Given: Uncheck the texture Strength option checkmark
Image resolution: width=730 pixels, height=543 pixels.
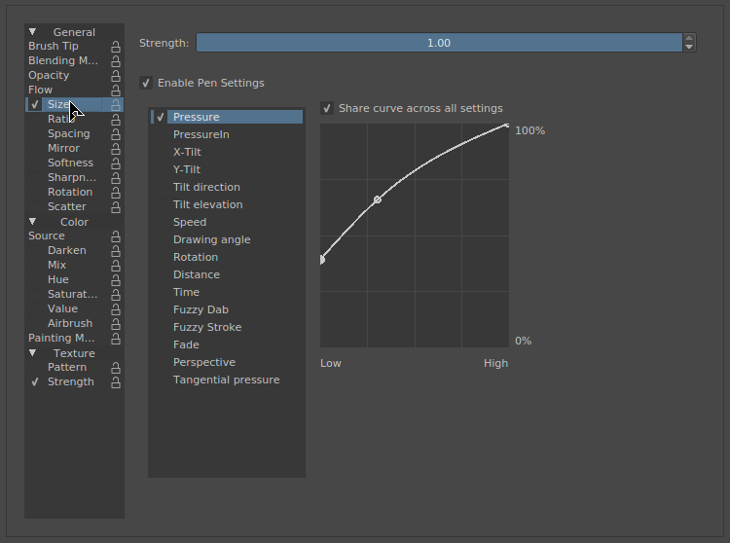Looking at the screenshot, I should (35, 382).
